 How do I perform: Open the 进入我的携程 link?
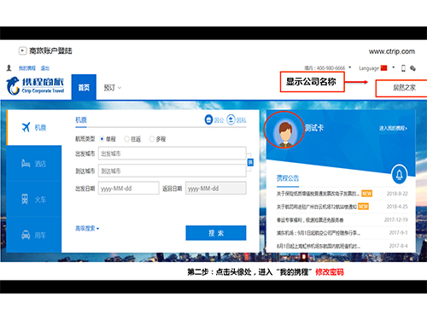coord(393,128)
